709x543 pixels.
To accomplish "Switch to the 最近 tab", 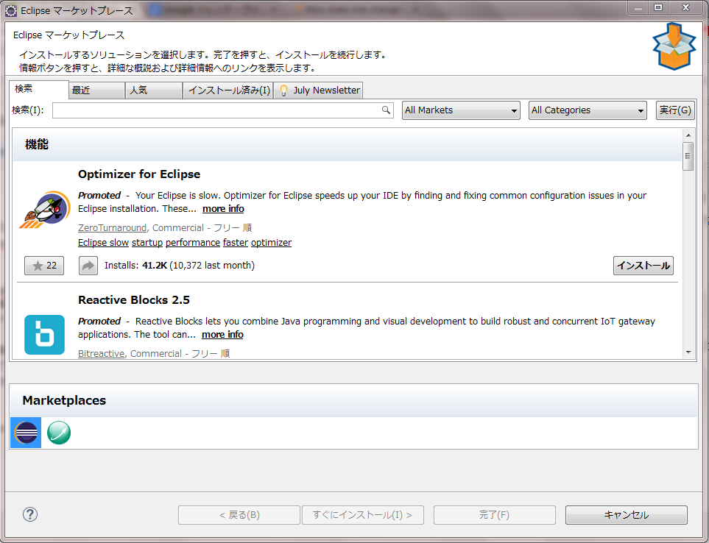I will (x=96, y=90).
